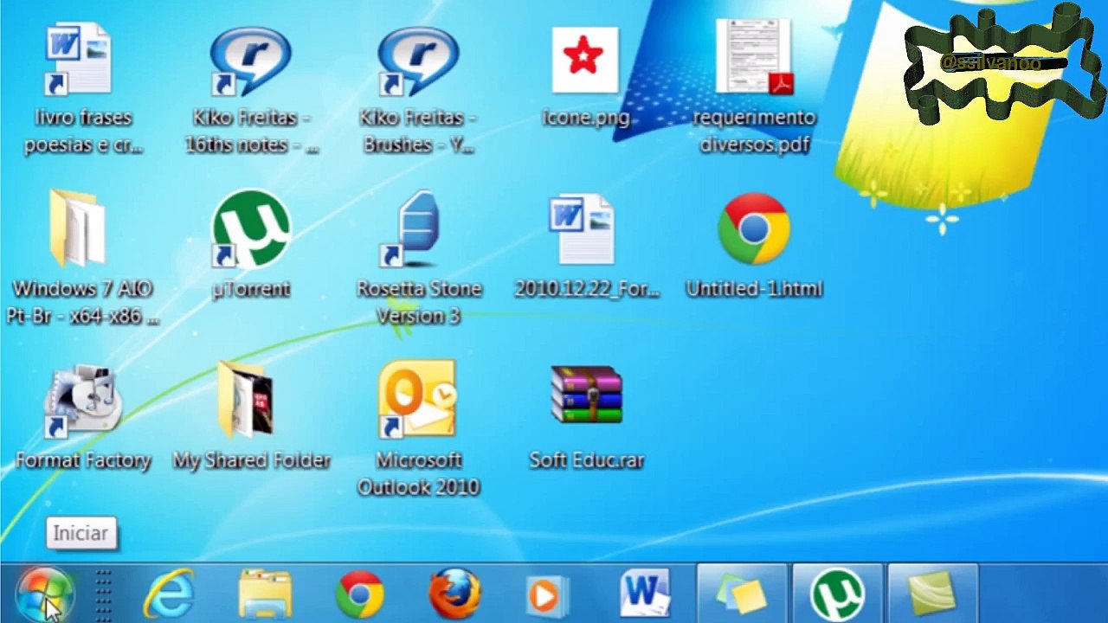Select the My Shared Folder icon
Image resolution: width=1108 pixels, height=623 pixels.
coord(250,401)
